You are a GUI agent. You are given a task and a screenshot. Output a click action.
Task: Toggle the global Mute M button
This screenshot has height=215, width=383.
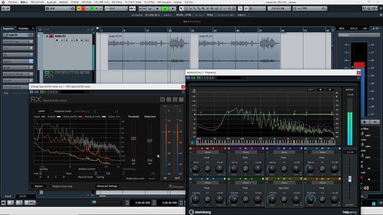point(79,9)
